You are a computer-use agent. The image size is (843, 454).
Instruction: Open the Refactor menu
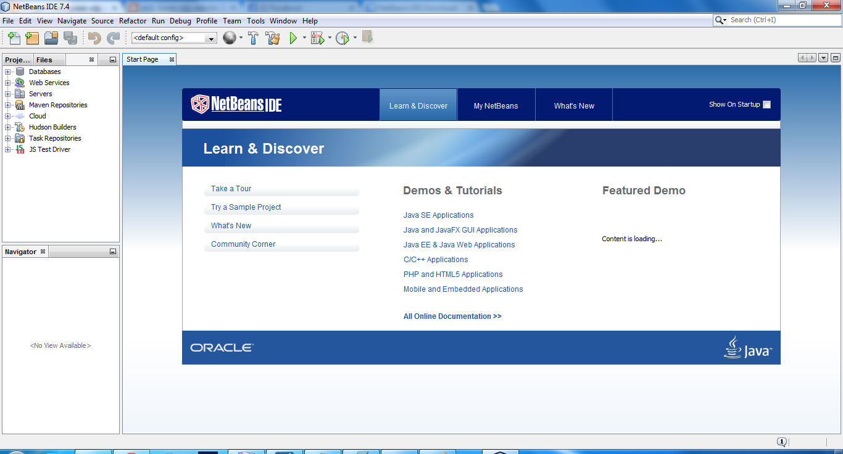point(133,20)
